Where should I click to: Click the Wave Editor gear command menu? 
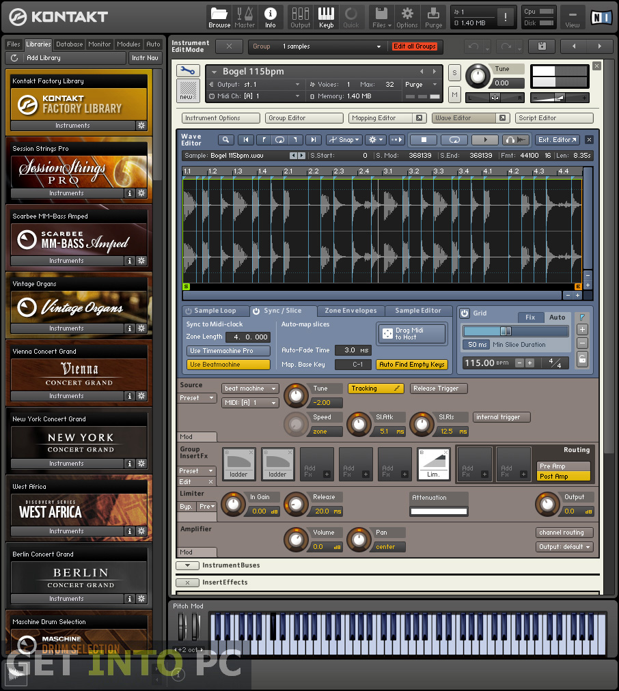[376, 140]
